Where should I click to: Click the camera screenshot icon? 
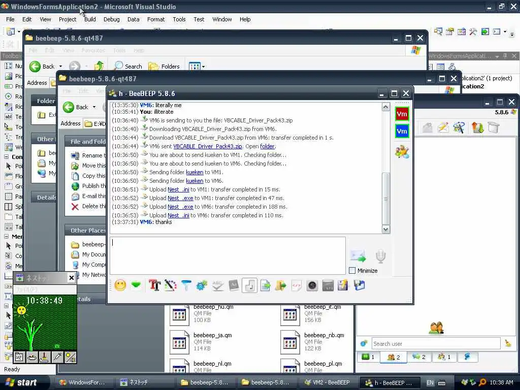click(x=312, y=285)
